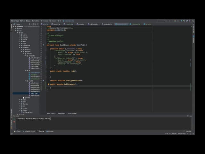Screen dimensions: 205x154
Task: Open the Project panel settings gear
Action: click(35, 24)
